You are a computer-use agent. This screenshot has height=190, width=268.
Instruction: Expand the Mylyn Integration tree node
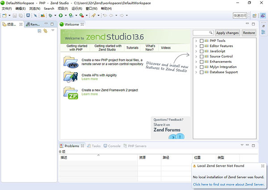click(x=196, y=67)
